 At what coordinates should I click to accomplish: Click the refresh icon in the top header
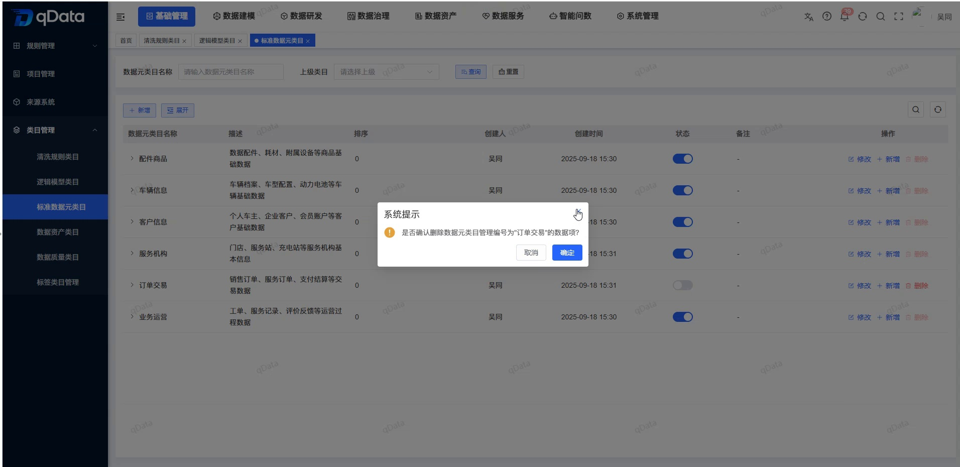863,17
